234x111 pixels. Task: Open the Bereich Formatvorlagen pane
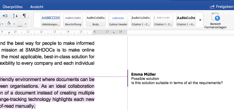215,20
